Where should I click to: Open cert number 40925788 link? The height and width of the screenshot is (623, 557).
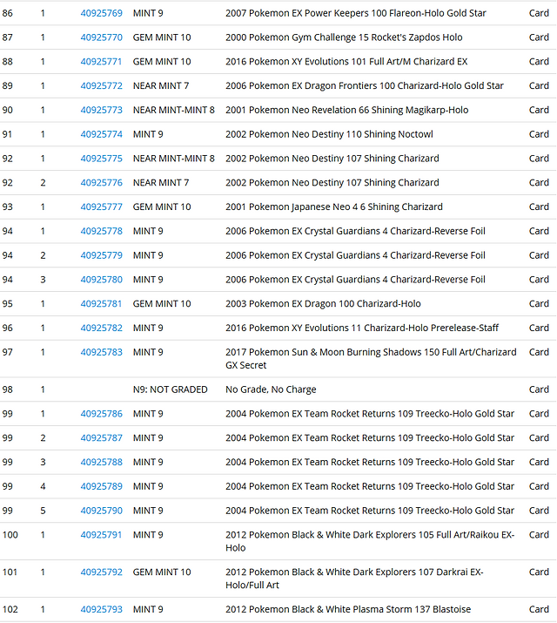pos(101,463)
